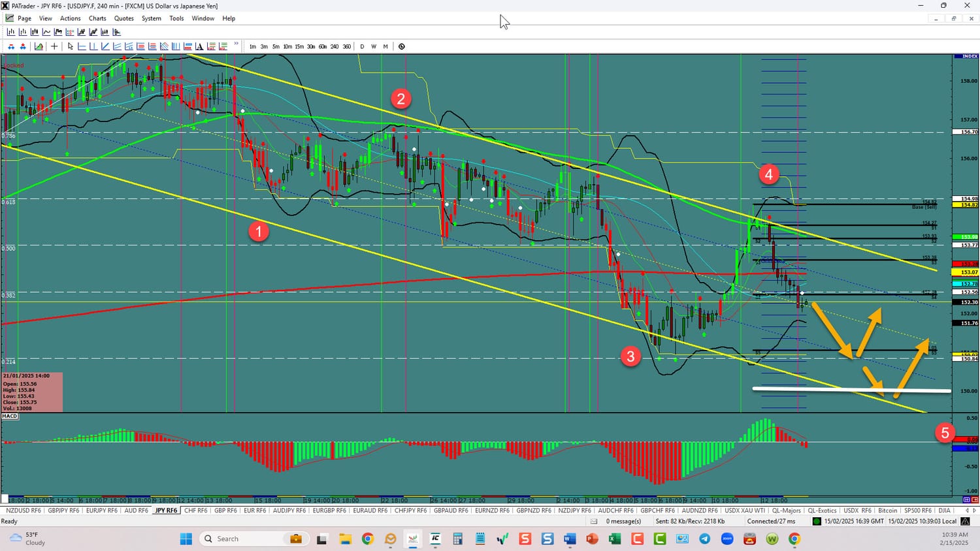Expand the drawing toolbar overflow chevron
This screenshot has width=980, height=551.
point(237,44)
